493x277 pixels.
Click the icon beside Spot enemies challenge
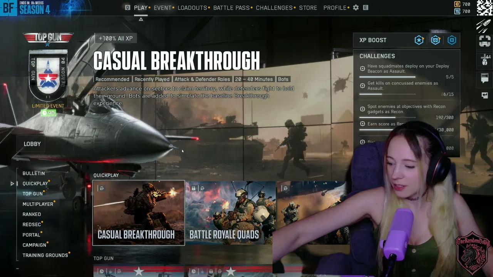(362, 109)
